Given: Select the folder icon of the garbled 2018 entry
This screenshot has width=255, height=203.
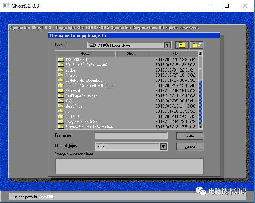Looking at the screenshot, I should click(x=61, y=65).
